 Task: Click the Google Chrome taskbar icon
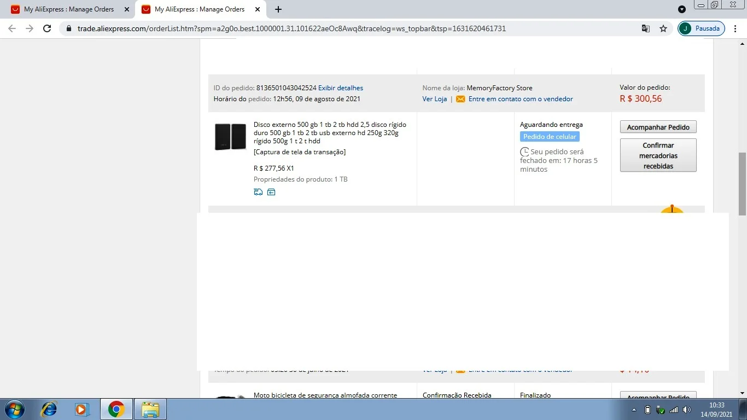click(x=116, y=409)
